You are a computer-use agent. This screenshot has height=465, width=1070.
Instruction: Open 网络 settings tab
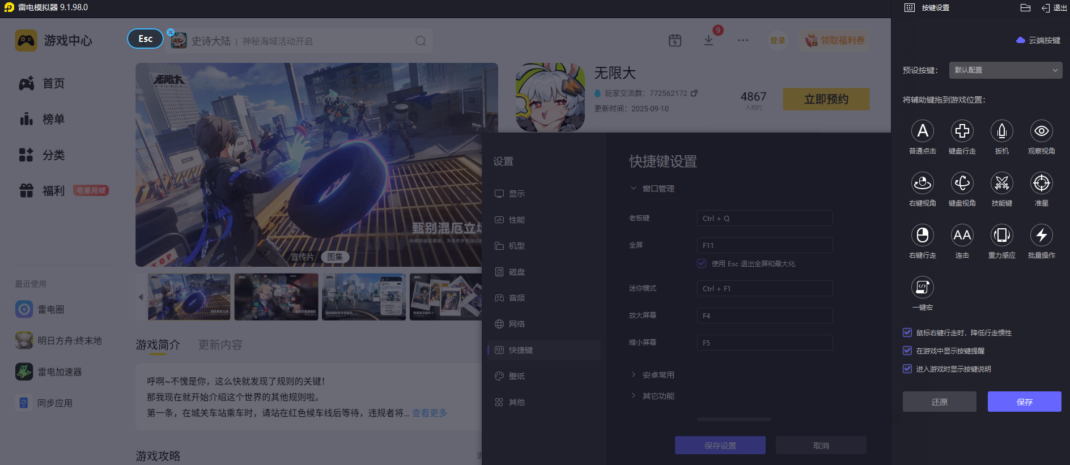pyautogui.click(x=544, y=324)
